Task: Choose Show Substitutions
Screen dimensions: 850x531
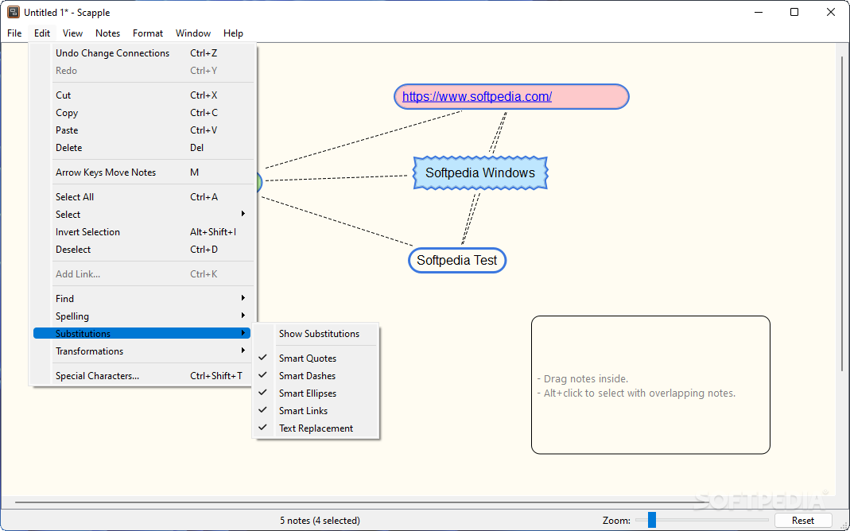Action: 316,334
